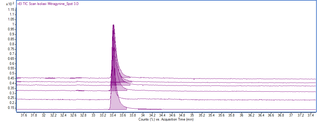Click the 0.25 tick on the y-axis

tap(12, 98)
